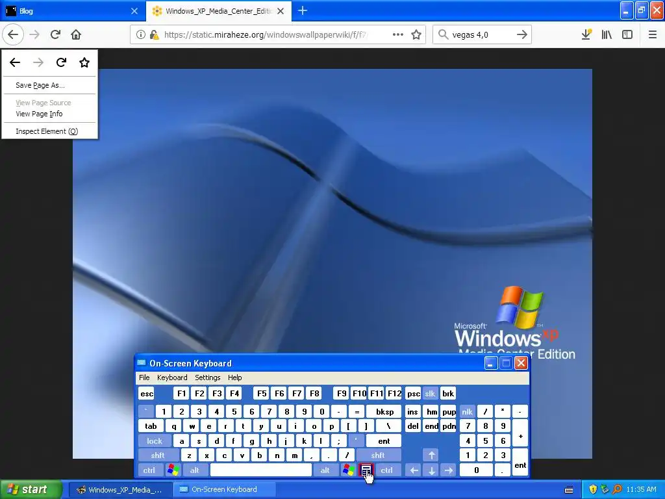Click the application menu key on keyboard
This screenshot has height=499, width=665.
click(x=366, y=470)
